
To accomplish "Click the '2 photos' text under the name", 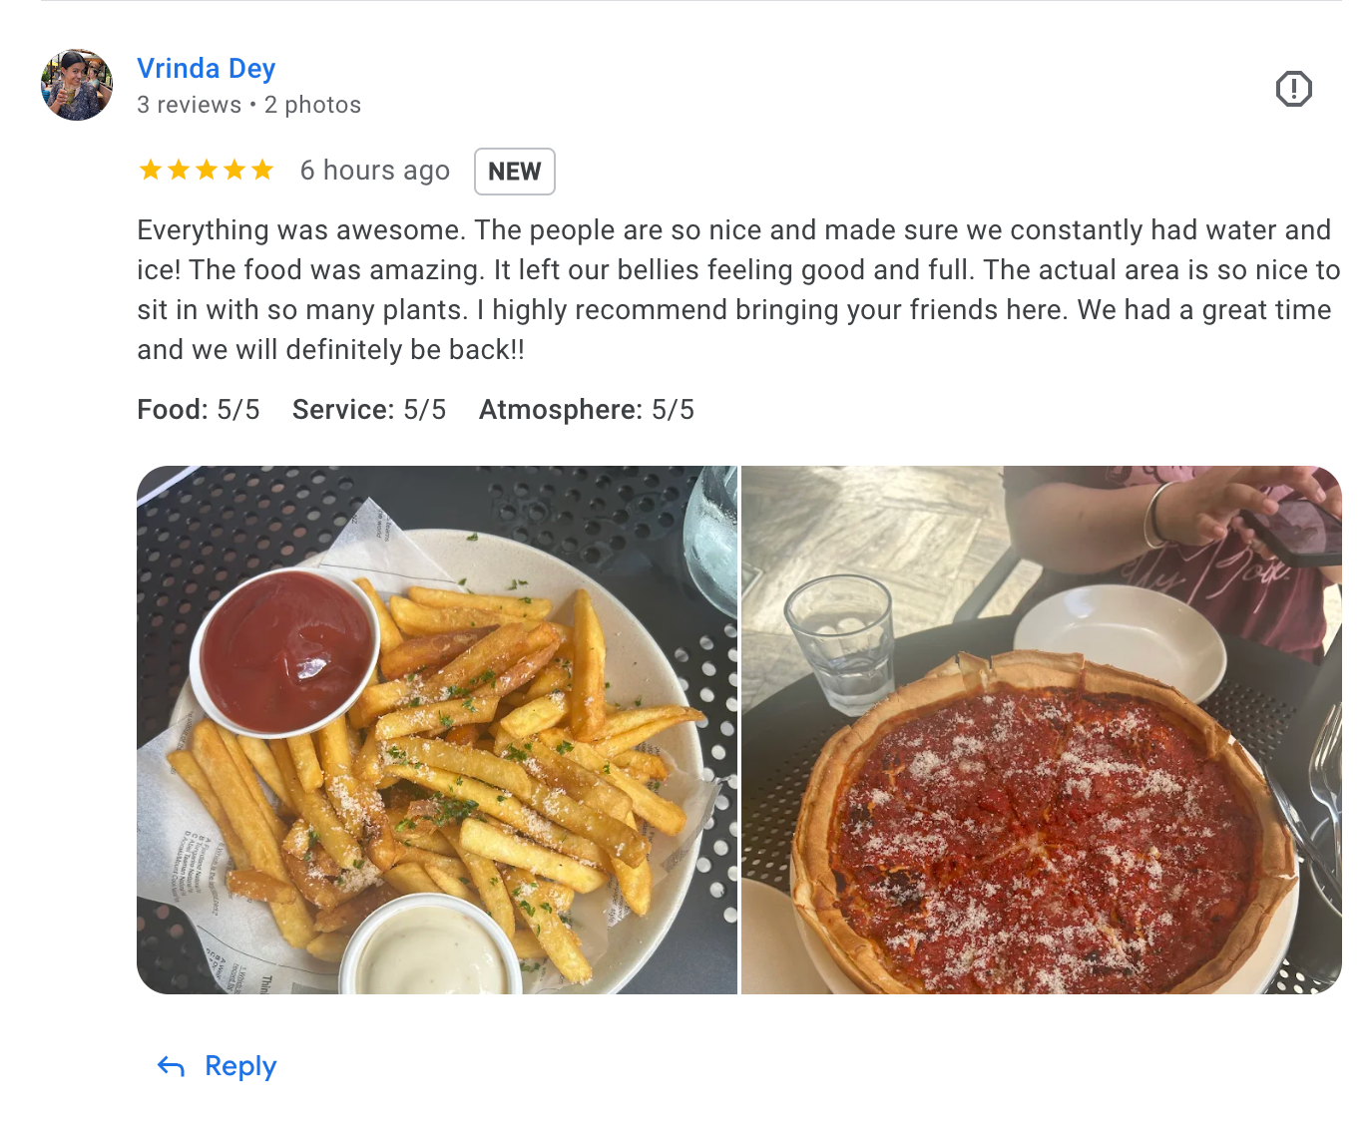I will point(312,105).
